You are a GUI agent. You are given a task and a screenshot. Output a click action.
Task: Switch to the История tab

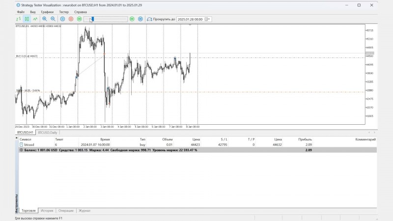47,211
